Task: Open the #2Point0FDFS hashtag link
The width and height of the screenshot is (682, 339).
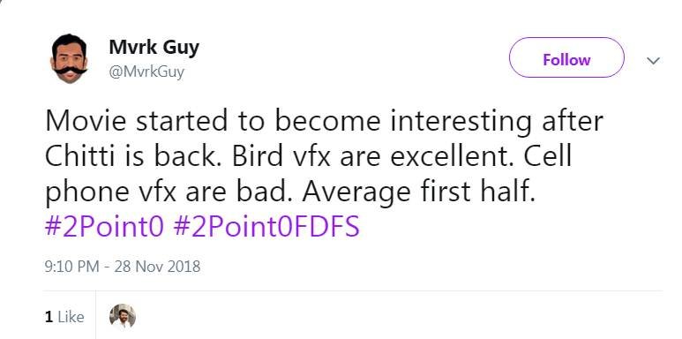Action: (266, 226)
